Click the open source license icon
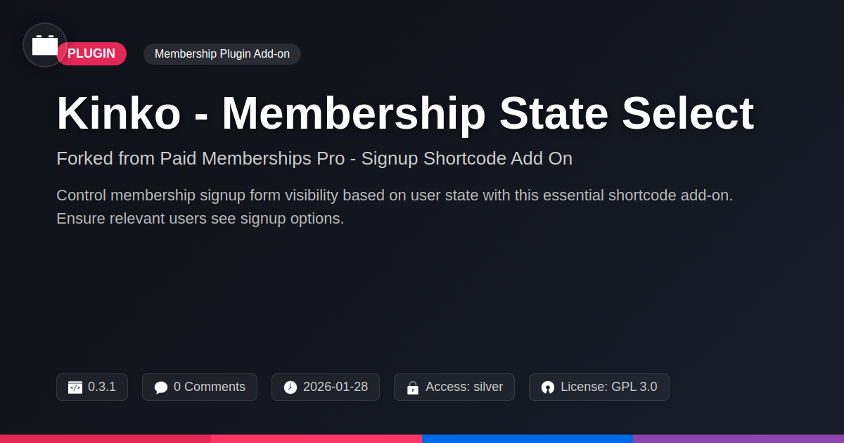 [x=548, y=387]
